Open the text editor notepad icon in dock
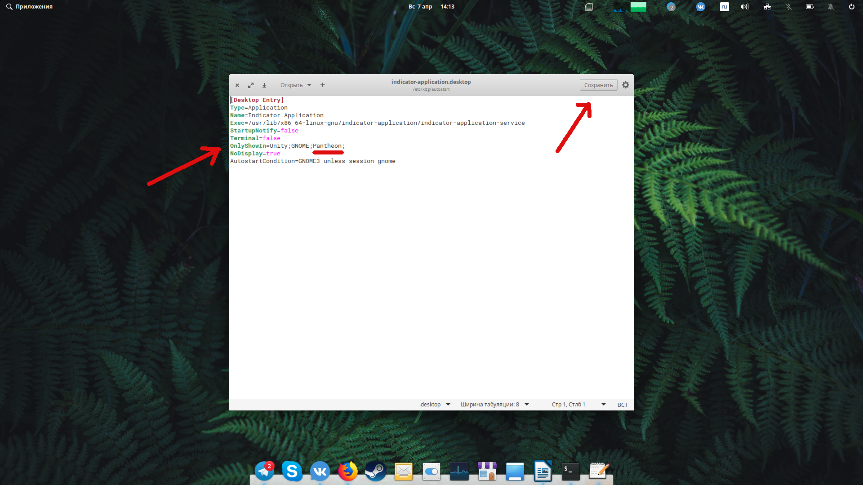 tap(599, 472)
